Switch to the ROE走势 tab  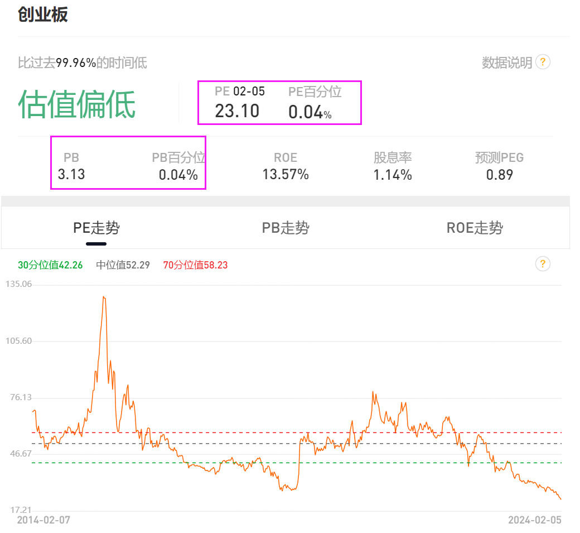click(475, 228)
